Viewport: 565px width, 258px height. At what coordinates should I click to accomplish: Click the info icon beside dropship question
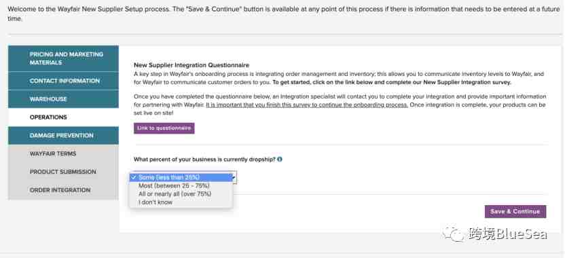280,160
